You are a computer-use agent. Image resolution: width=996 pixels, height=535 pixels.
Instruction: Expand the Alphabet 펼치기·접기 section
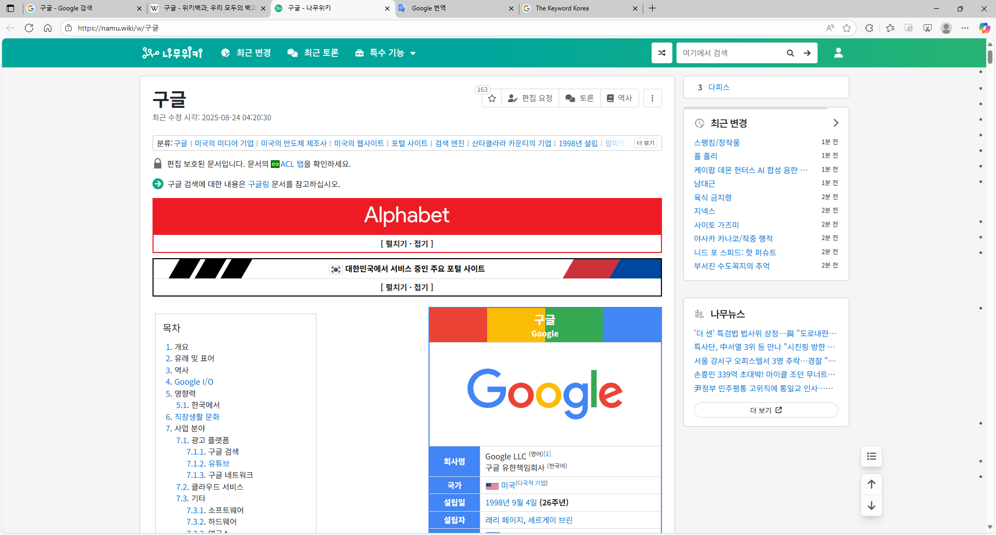(x=407, y=244)
